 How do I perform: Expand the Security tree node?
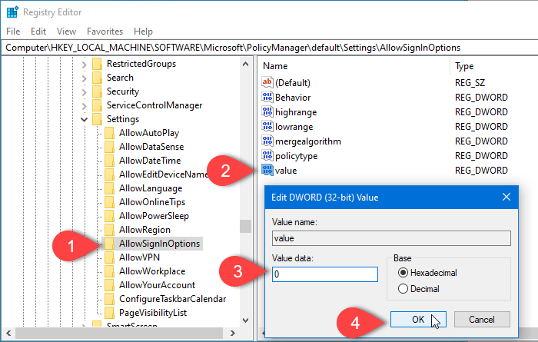tap(85, 92)
